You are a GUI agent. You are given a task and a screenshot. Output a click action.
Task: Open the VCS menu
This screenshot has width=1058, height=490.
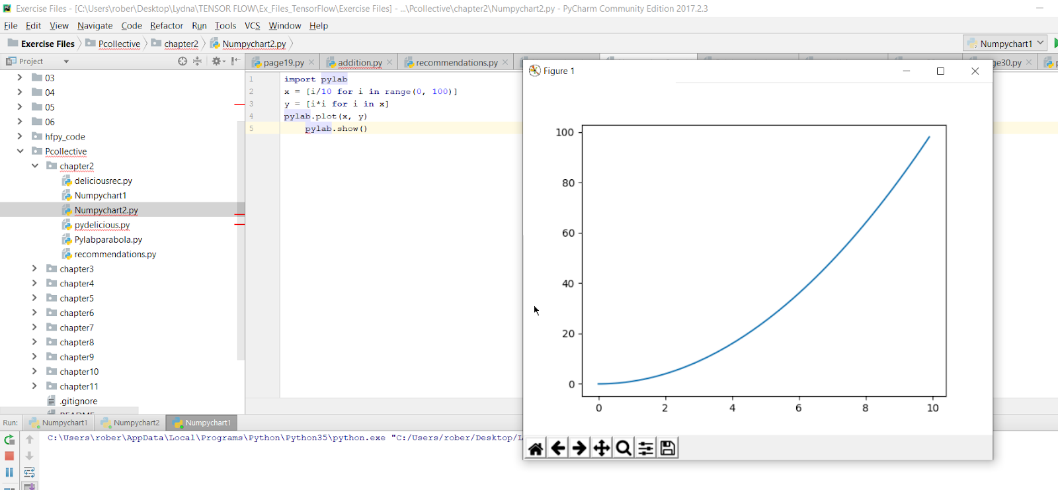(x=252, y=26)
